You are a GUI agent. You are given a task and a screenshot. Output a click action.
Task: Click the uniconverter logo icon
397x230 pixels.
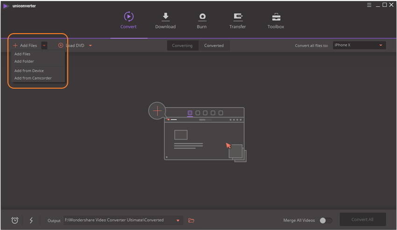point(6,6)
